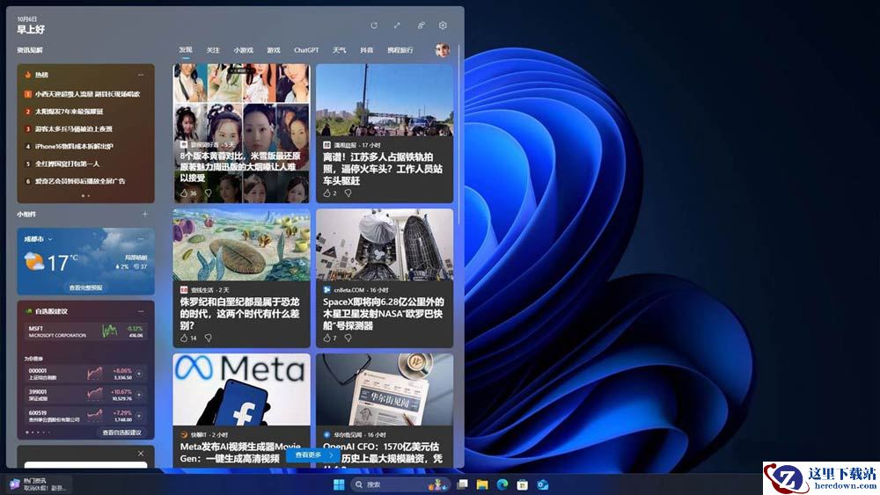Viewport: 880px width, 495px height.
Task: Open File Explorer from the taskbar
Action: 482,484
